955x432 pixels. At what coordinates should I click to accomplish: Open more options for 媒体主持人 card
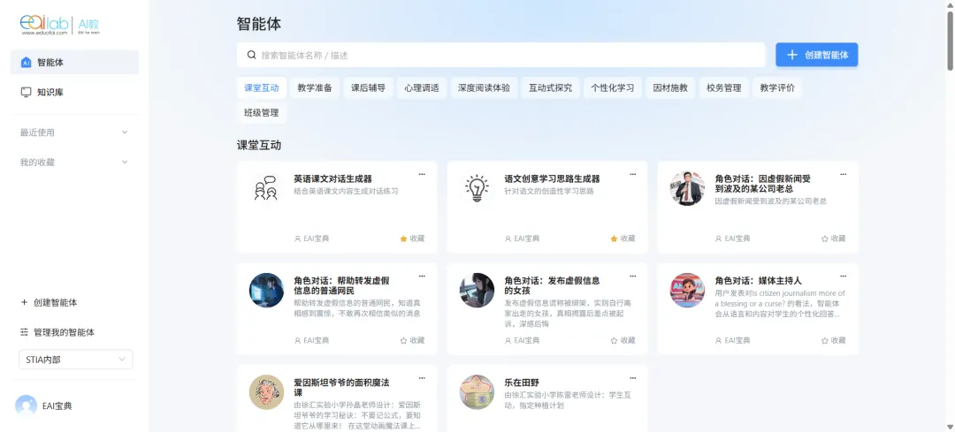[843, 277]
